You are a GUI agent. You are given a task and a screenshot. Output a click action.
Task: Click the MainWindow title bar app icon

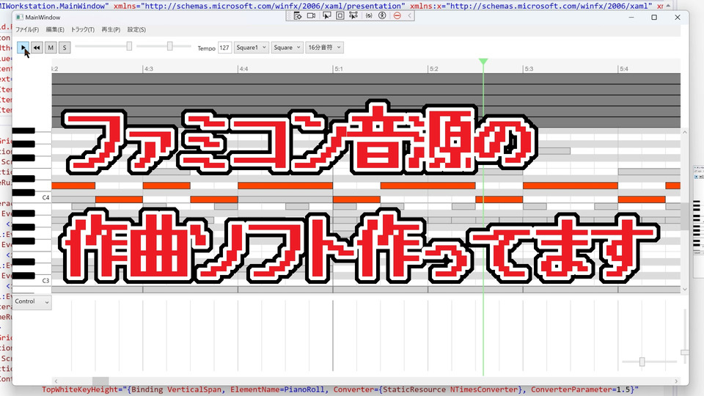click(19, 17)
